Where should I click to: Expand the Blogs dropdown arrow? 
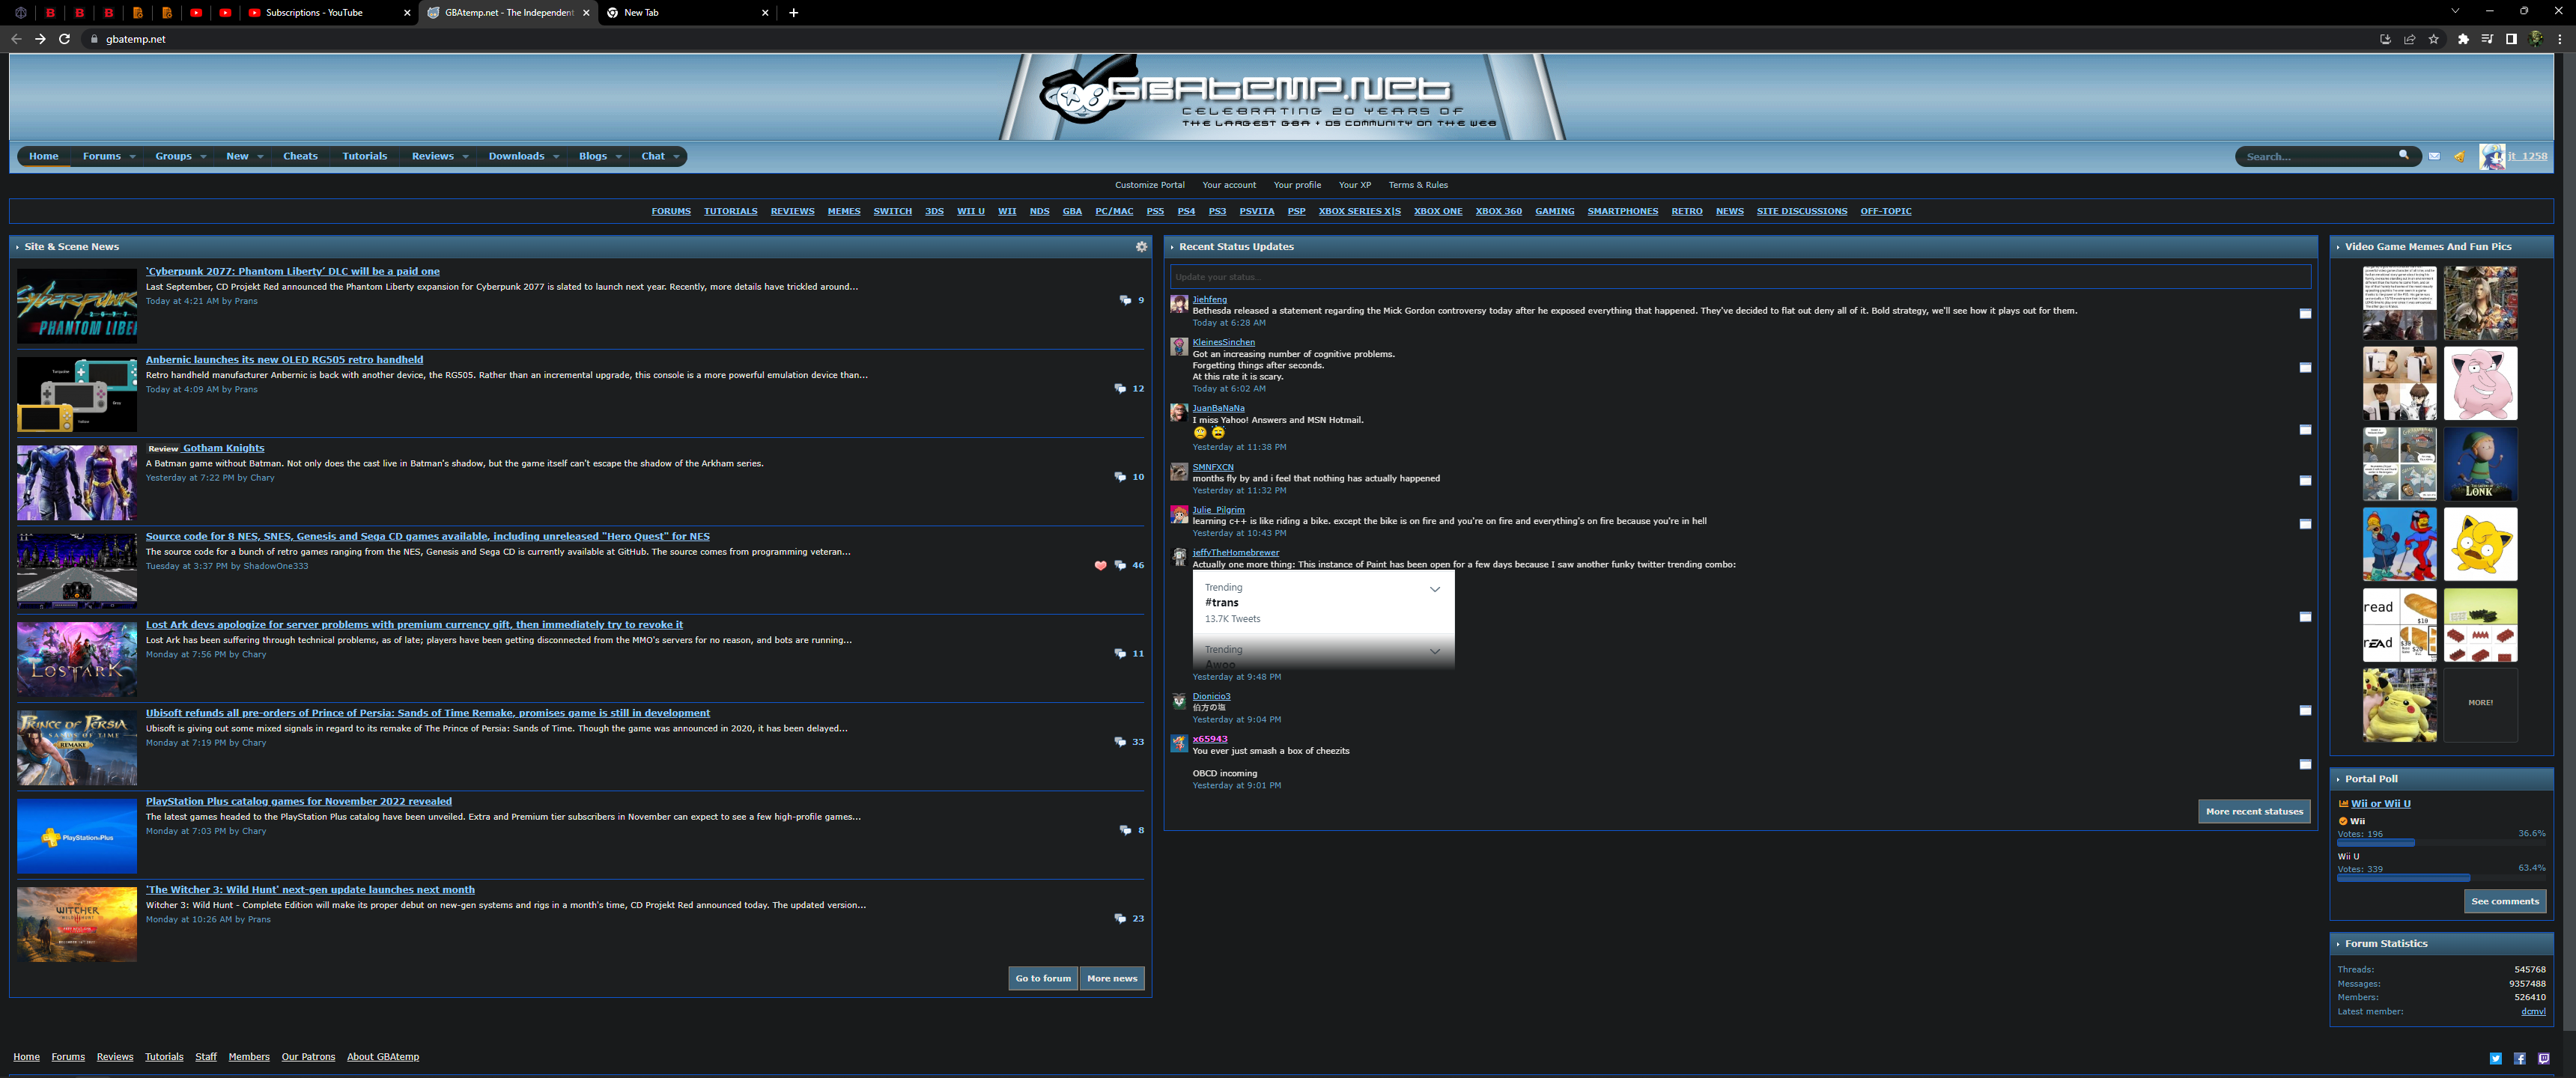point(618,157)
